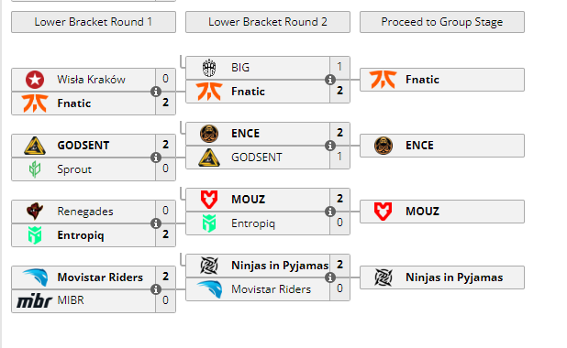Open the advancing Ninjas in Pyjamas entry
567x348 pixels.
(x=442, y=277)
